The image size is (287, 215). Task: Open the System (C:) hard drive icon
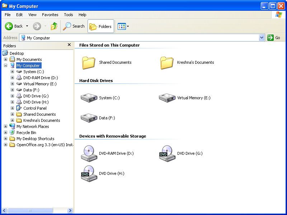[x=89, y=97]
